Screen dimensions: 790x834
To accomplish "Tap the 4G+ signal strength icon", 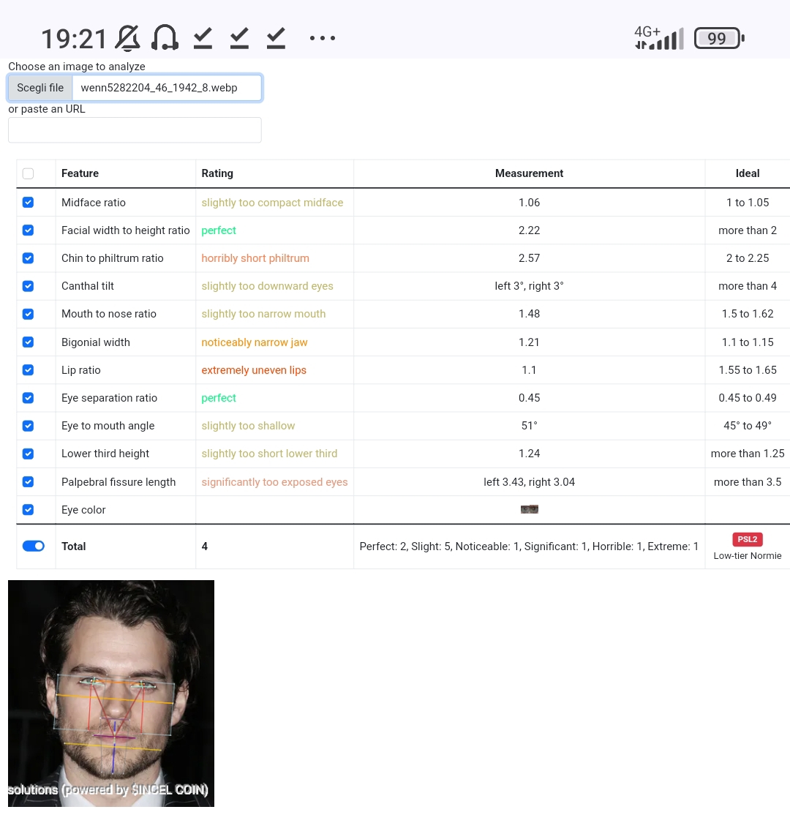I will tap(658, 38).
